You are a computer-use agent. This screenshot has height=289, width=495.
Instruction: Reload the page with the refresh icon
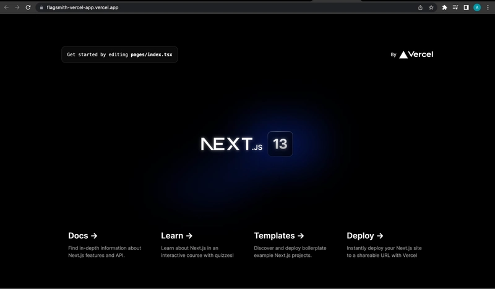[28, 7]
